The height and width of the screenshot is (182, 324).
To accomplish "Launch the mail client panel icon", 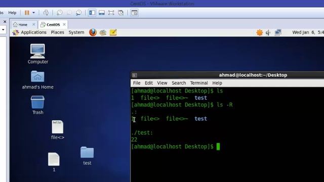I will tap(103, 32).
